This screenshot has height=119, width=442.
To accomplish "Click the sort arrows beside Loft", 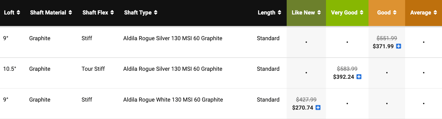I will [18, 13].
